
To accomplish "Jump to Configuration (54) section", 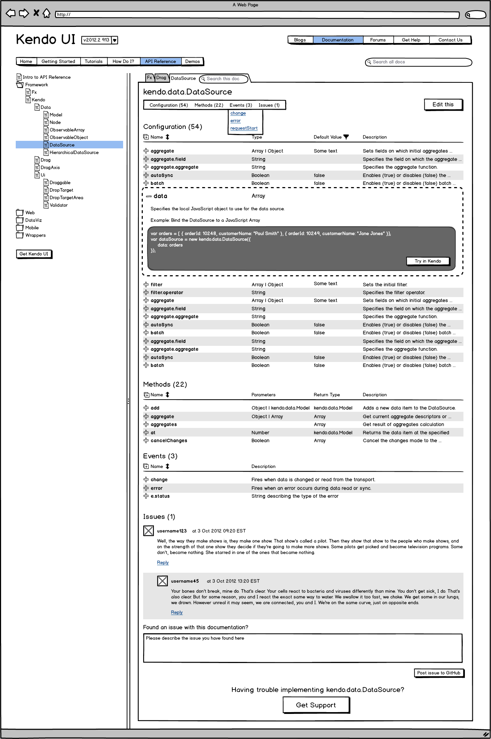I will pyautogui.click(x=169, y=105).
